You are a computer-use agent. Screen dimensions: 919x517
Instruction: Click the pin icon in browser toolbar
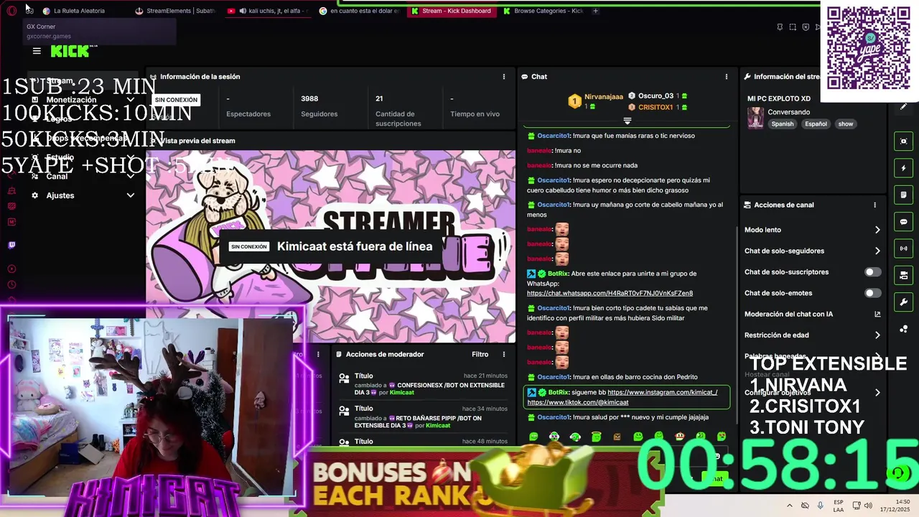tap(780, 27)
